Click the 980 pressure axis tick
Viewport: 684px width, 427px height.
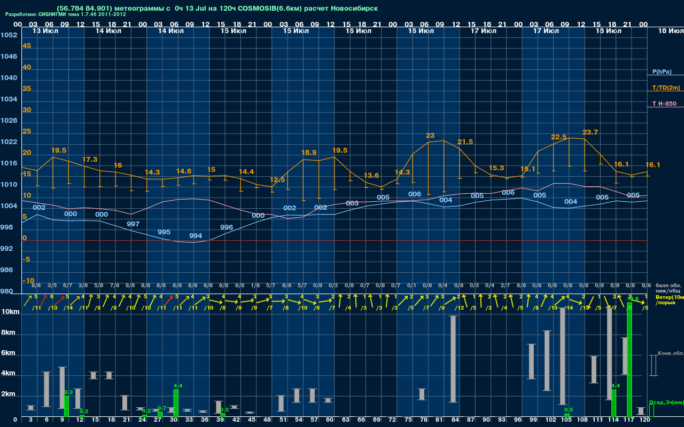pos(6,291)
